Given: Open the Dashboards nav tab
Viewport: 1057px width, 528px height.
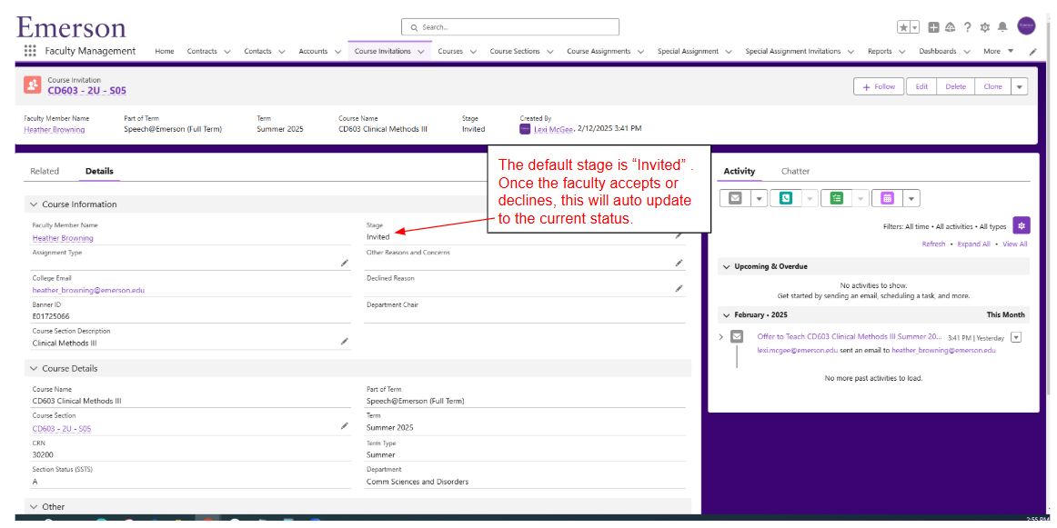Looking at the screenshot, I should [x=938, y=51].
